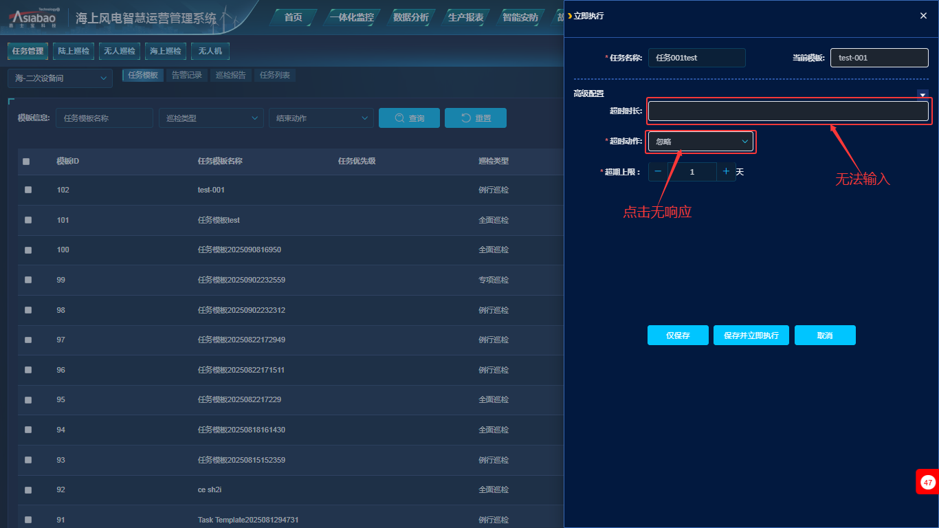Check the row for template 99
The image size is (939, 528).
[28, 280]
